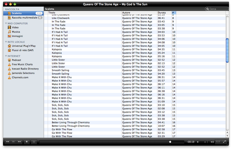Click the mute speaker icon left of volume

click(198, 142)
